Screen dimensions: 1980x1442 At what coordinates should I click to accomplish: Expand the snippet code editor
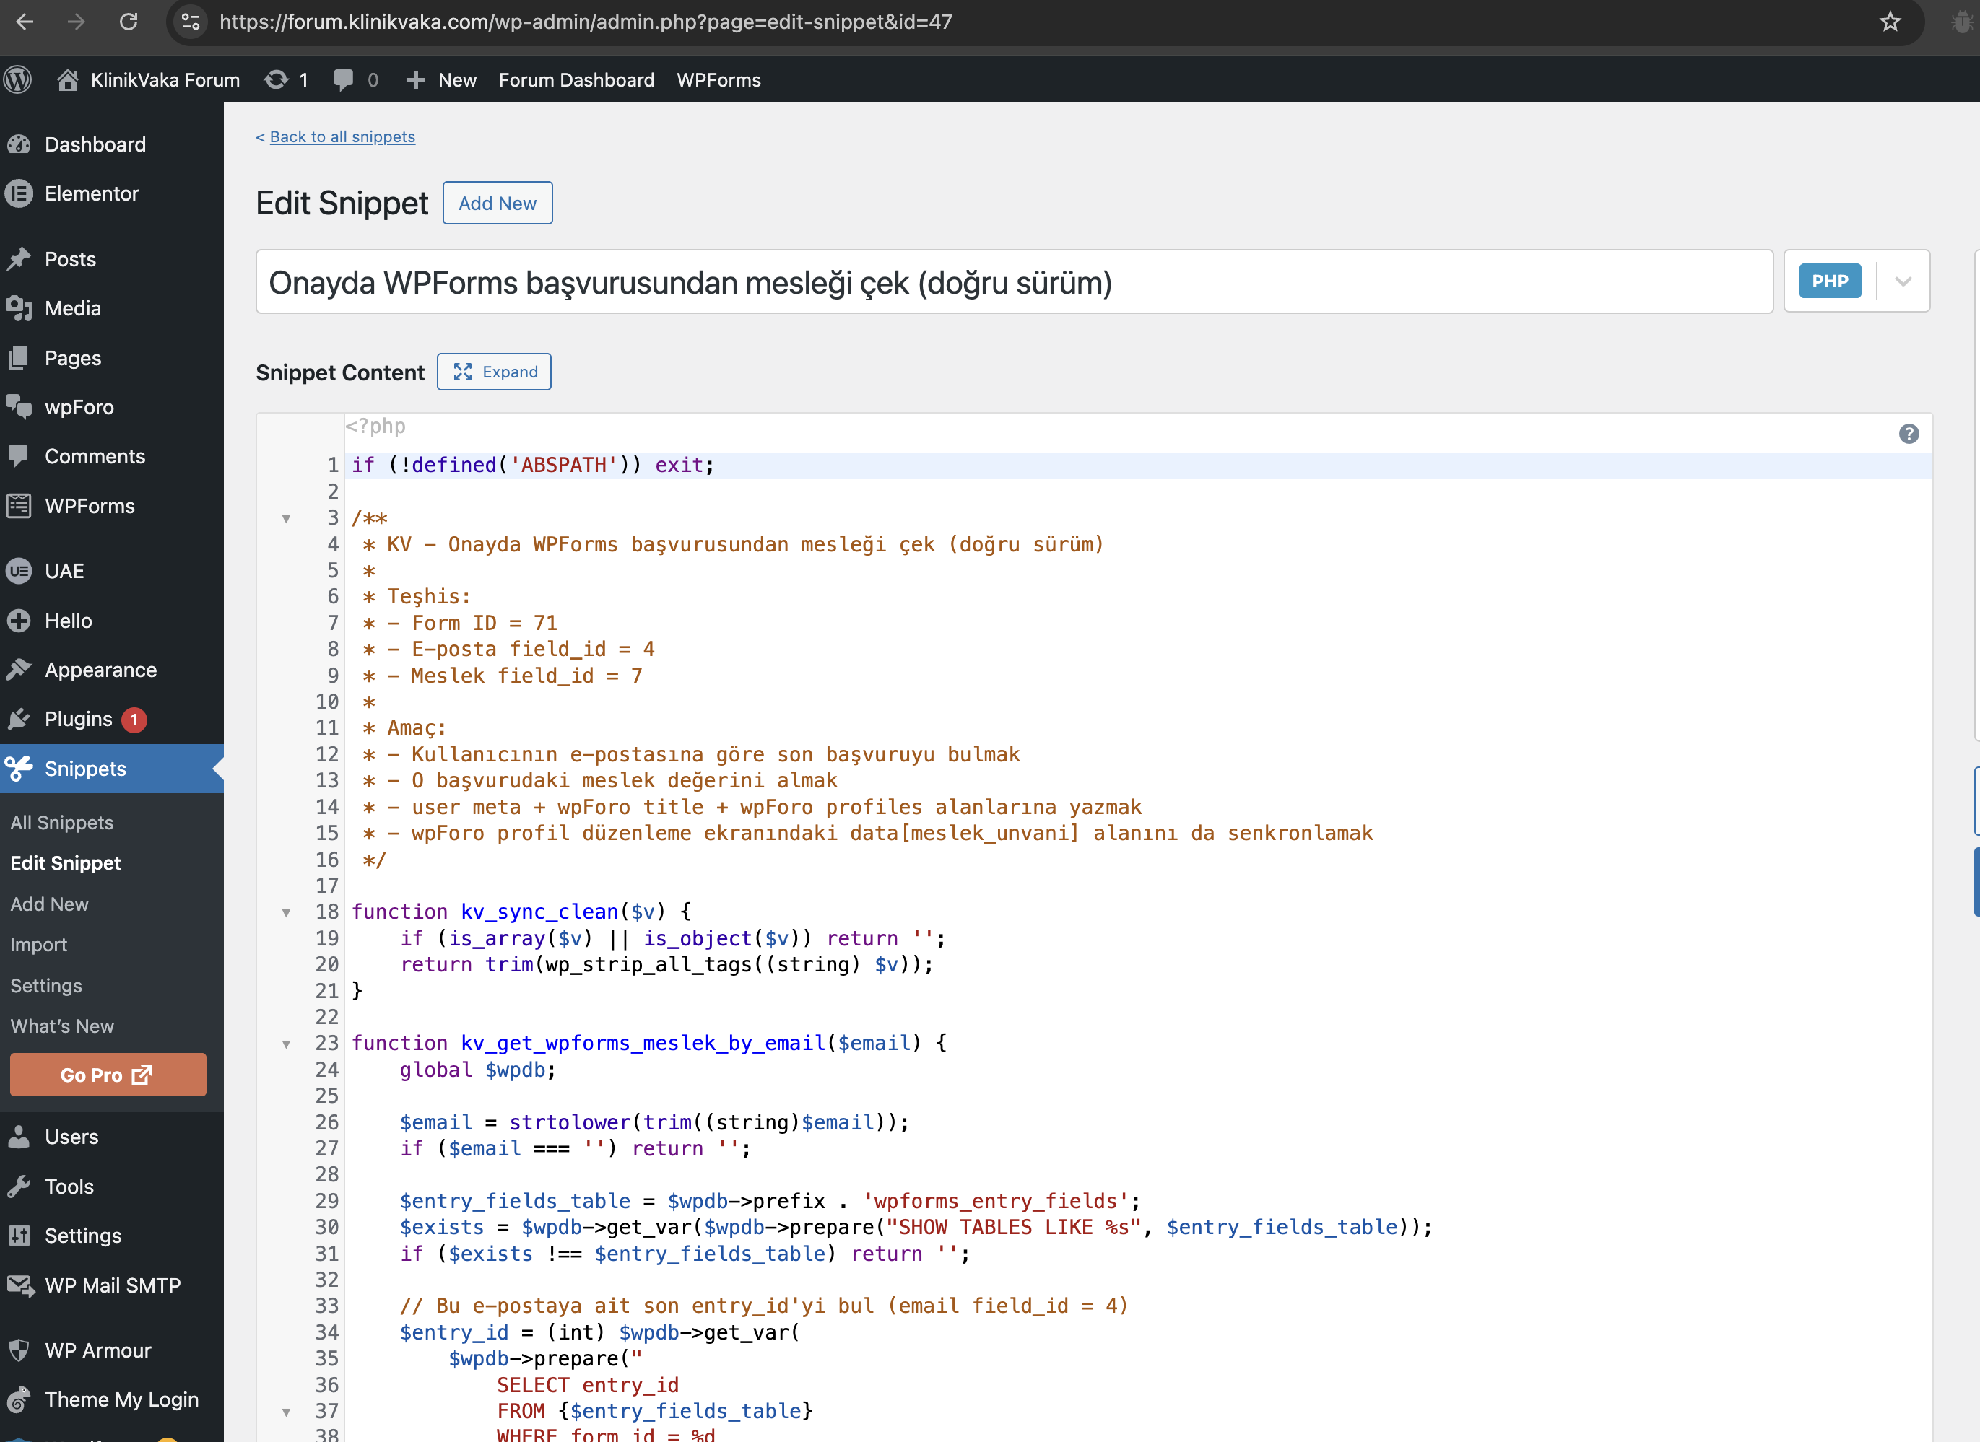click(495, 372)
